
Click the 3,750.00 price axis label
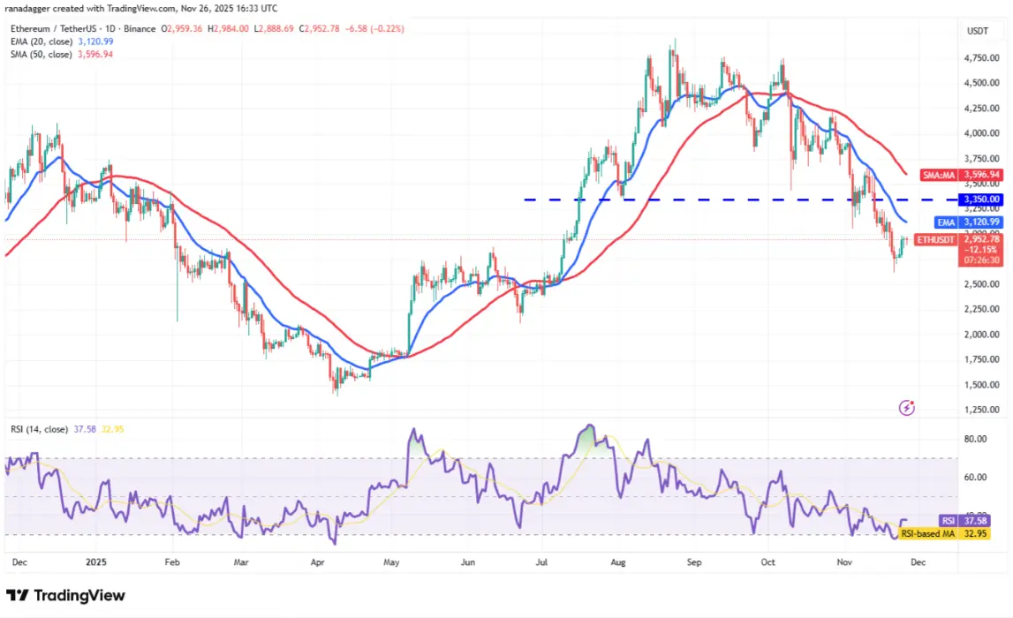981,159
